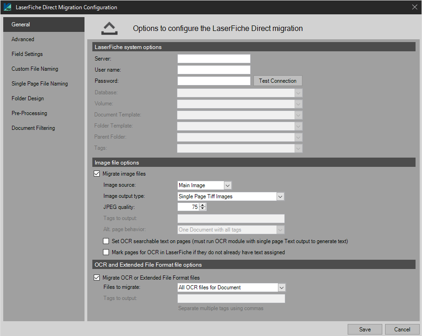Image resolution: width=422 pixels, height=336 pixels.
Task: Click the LaserFiche icon in the title bar
Action: pos(8,7)
